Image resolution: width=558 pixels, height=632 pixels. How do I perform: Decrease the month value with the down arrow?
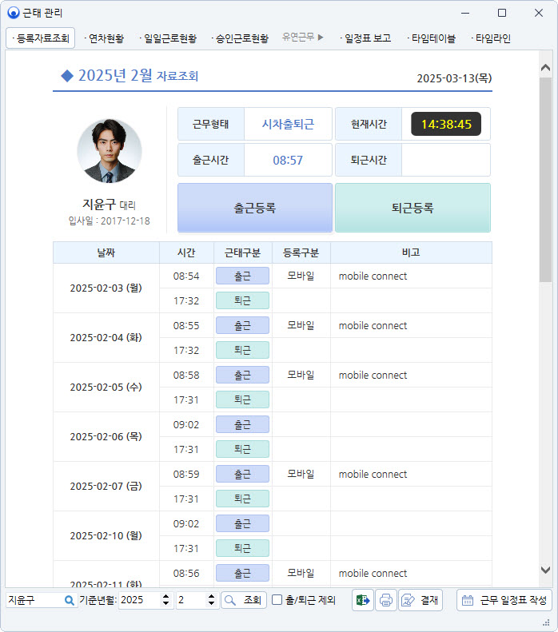point(212,604)
